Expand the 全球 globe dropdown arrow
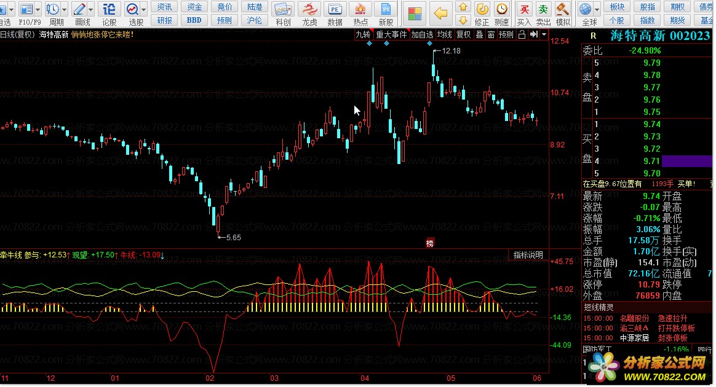716x387 pixels. (x=597, y=9)
